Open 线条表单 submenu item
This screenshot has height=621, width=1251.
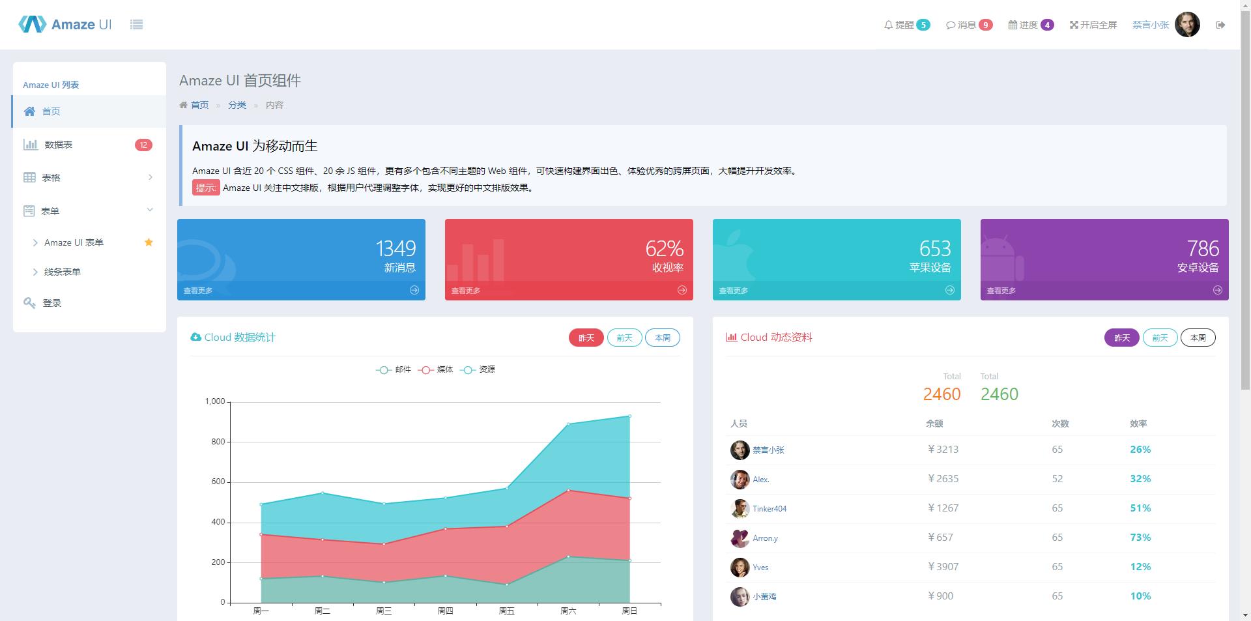pyautogui.click(x=63, y=272)
